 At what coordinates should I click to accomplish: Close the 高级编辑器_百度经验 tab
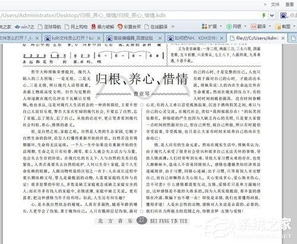pos(160,38)
